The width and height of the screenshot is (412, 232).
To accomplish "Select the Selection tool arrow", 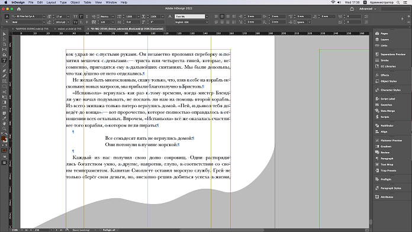I will pos(4,34).
